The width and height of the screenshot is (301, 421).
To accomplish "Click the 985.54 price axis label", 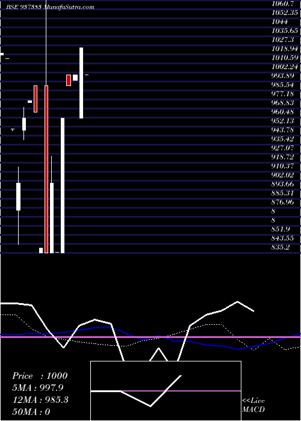I will point(282,85).
